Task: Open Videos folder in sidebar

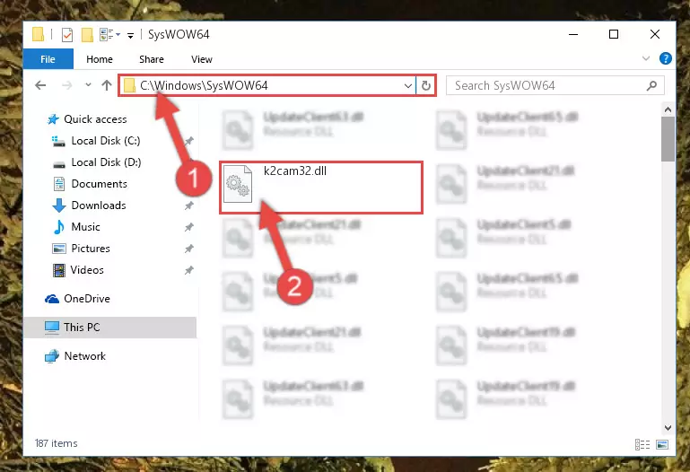Action: [x=87, y=270]
